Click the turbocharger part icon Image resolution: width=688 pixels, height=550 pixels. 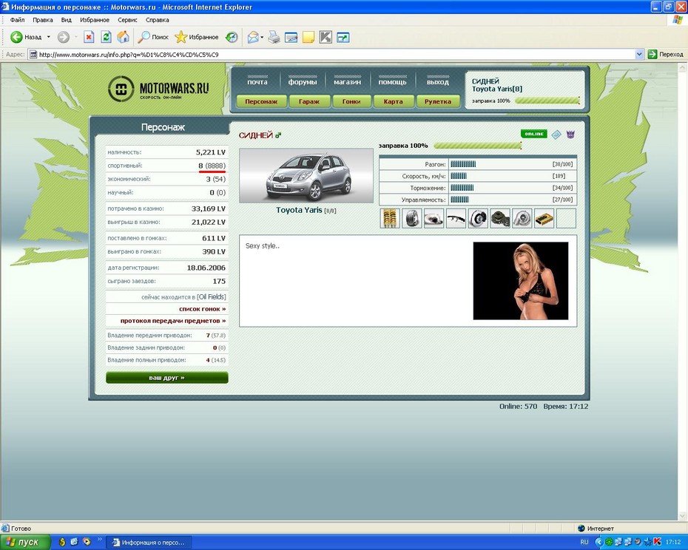click(x=522, y=218)
